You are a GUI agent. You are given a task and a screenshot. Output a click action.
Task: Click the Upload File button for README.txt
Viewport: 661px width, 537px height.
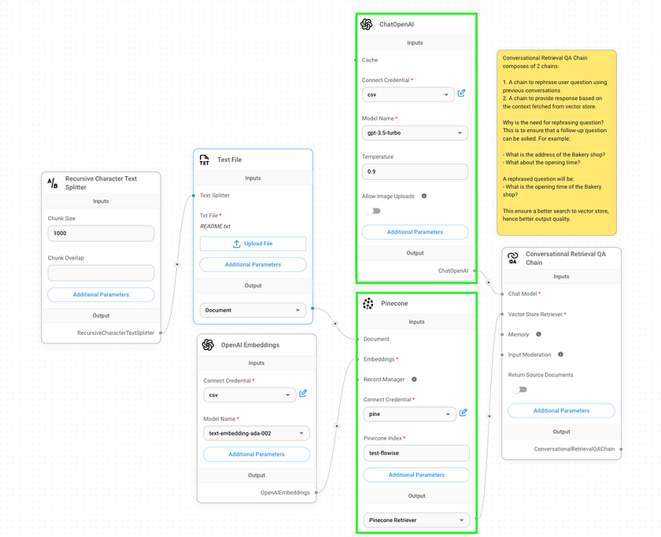(253, 243)
